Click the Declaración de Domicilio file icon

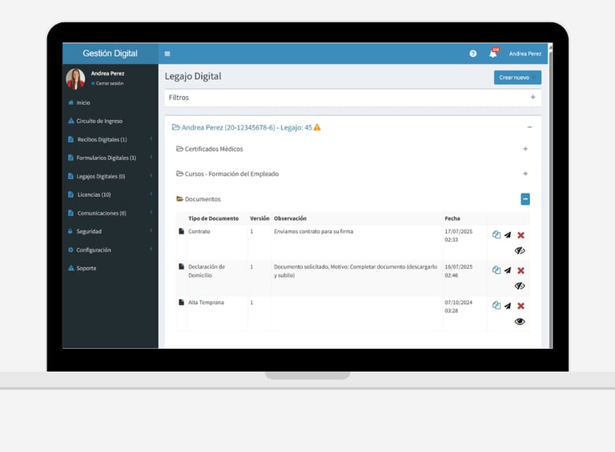[x=181, y=266]
